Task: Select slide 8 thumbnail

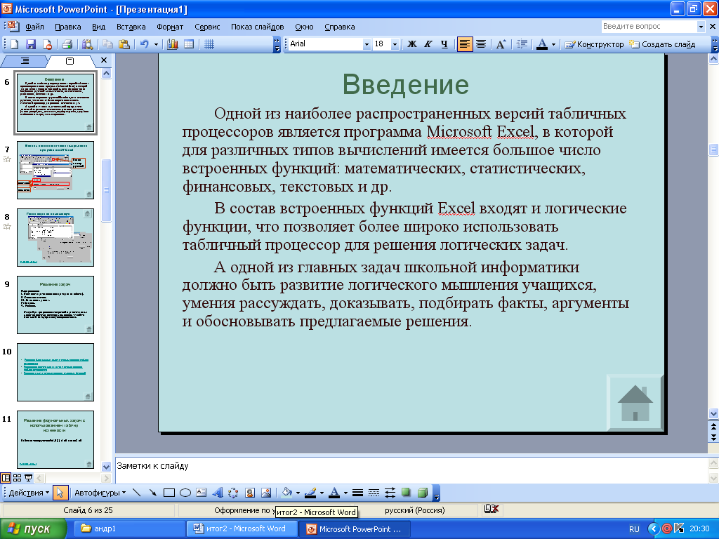Action: point(55,237)
